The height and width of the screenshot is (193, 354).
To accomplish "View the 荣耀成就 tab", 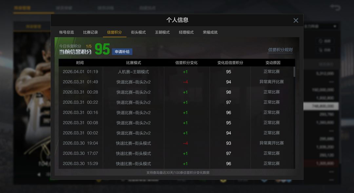I will [210, 32].
